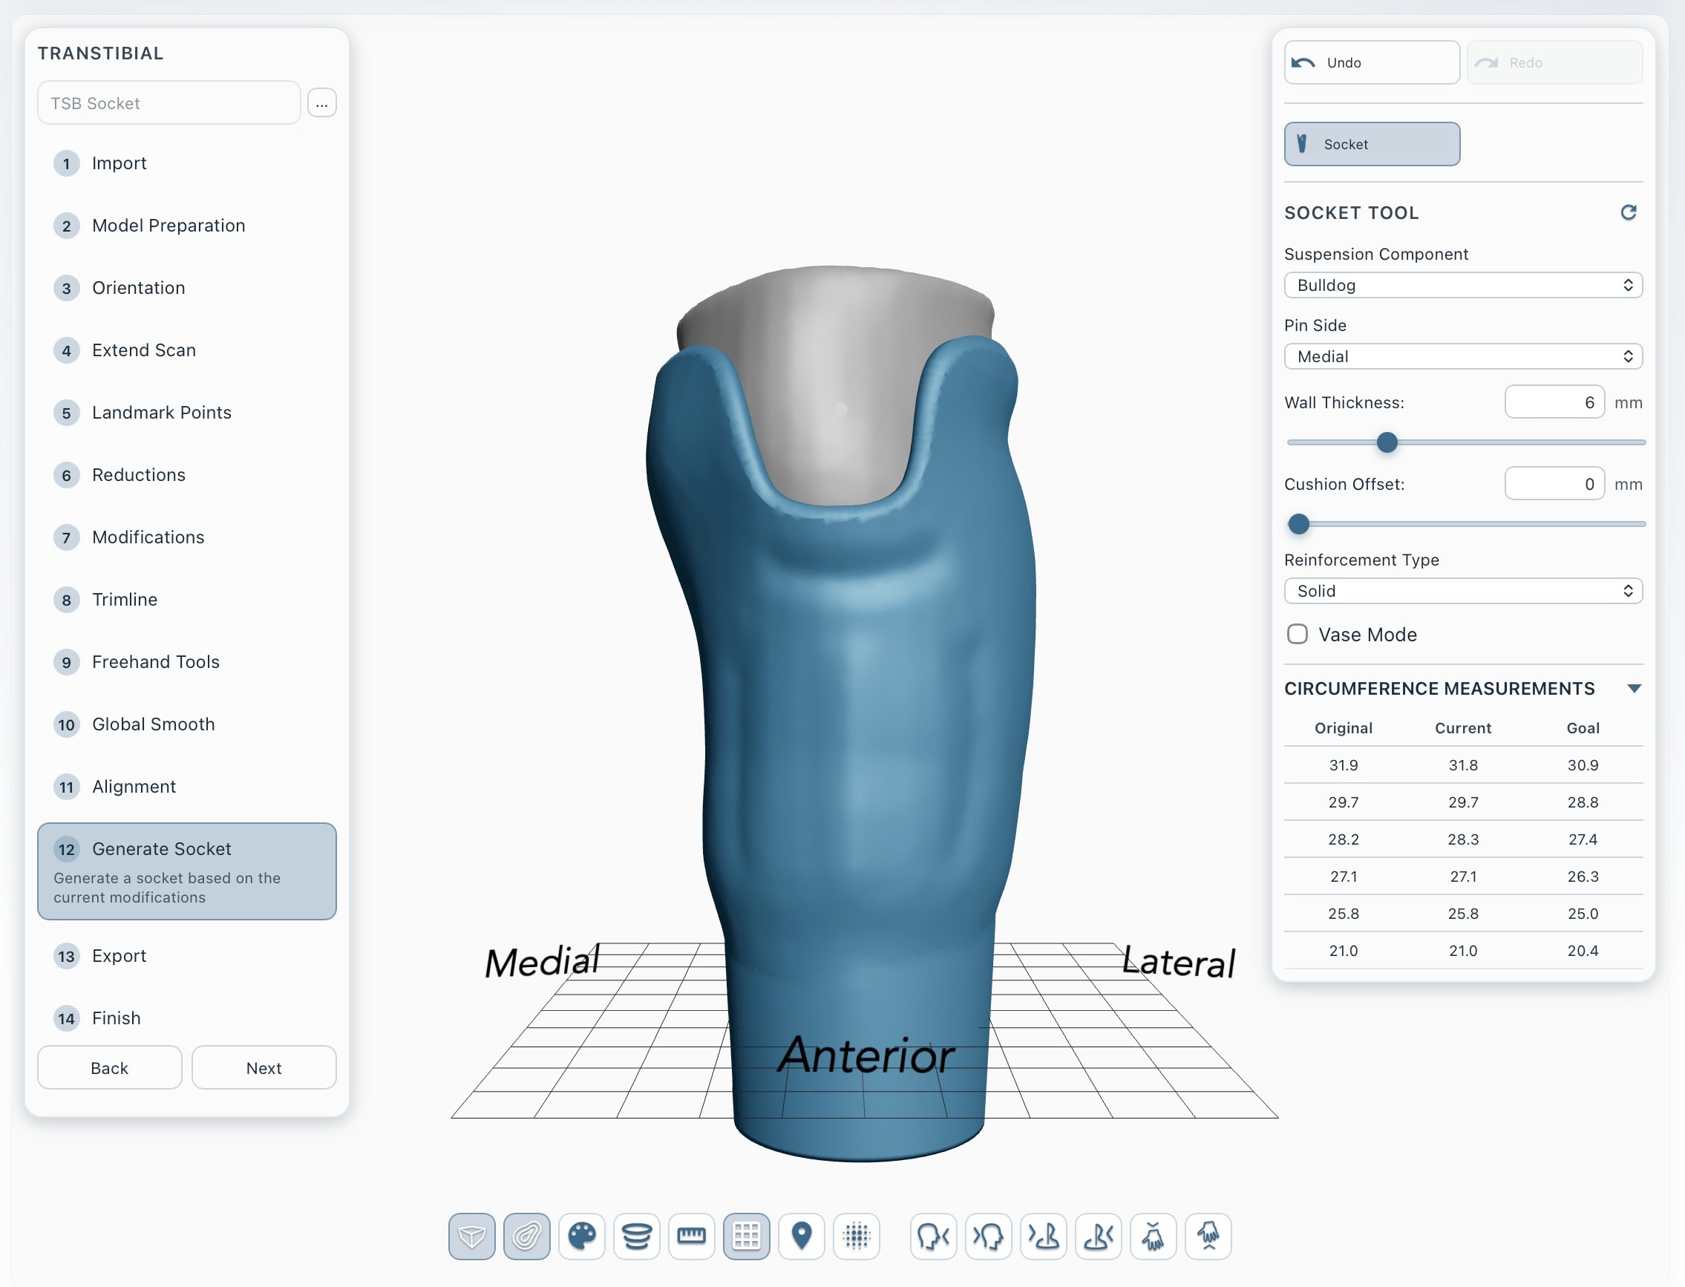Select step 12 Generate Socket
The image size is (1685, 1287).
[187, 871]
